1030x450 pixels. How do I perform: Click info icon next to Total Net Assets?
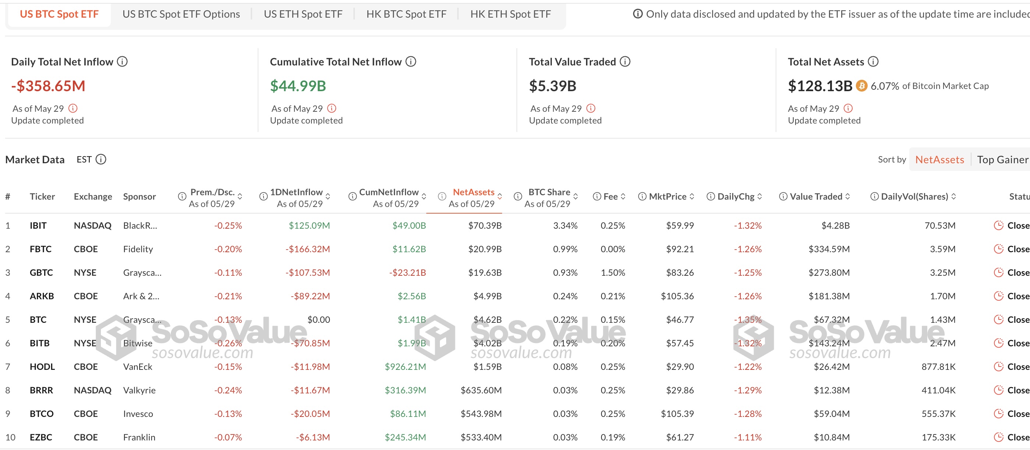pyautogui.click(x=873, y=61)
